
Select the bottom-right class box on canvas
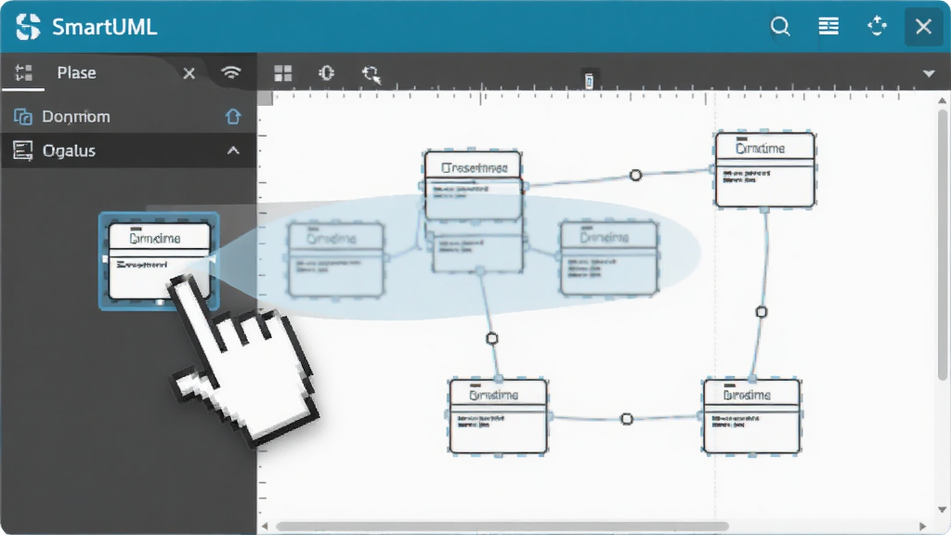tap(752, 416)
